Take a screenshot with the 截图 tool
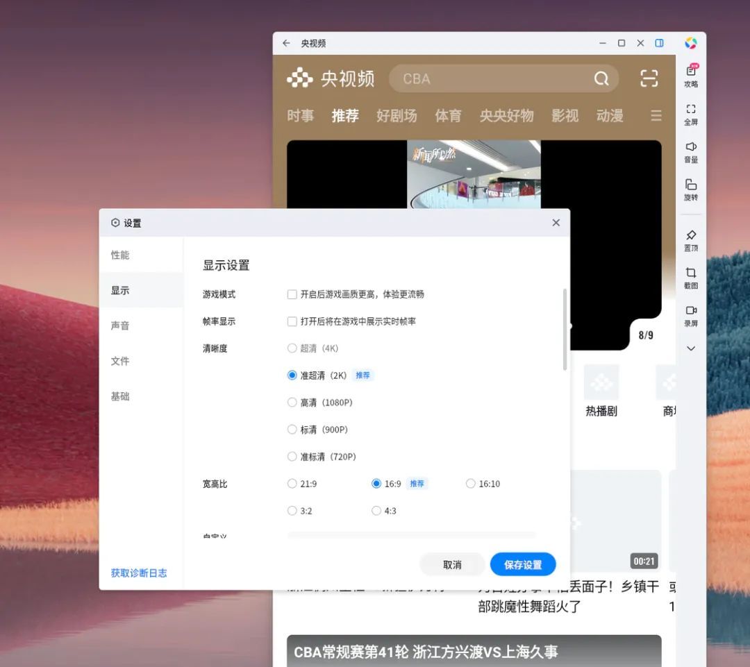Viewport: 750px width, 667px height. click(690, 276)
